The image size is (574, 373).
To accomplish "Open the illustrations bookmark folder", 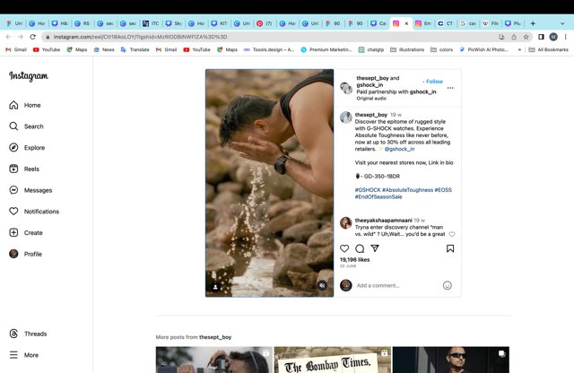I will 407,49.
